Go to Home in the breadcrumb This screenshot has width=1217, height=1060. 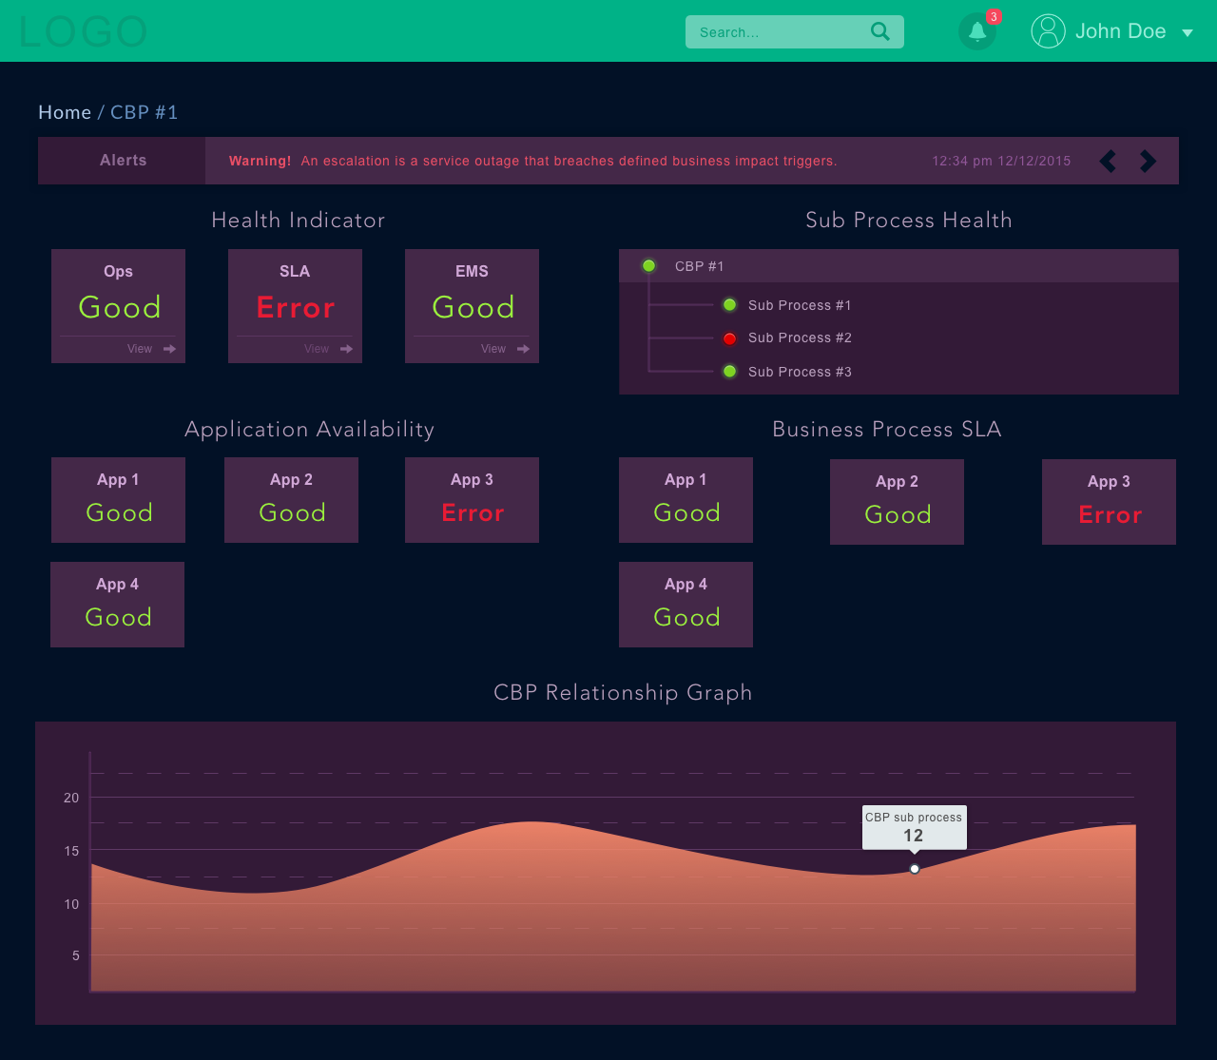click(65, 112)
